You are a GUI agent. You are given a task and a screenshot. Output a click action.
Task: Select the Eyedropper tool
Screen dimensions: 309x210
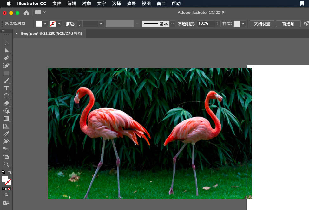[6, 134]
